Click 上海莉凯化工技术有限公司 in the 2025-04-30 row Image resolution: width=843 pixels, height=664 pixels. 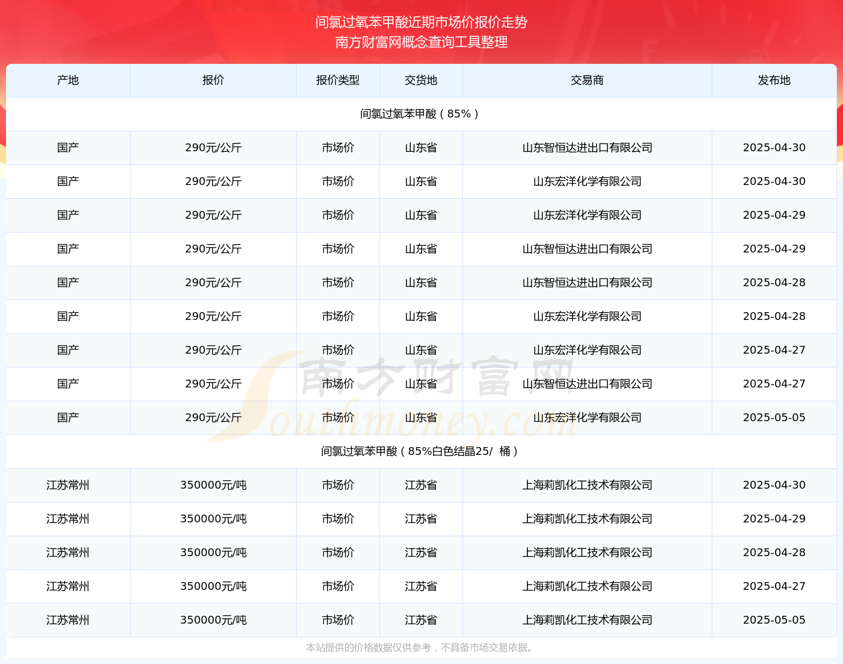point(587,485)
